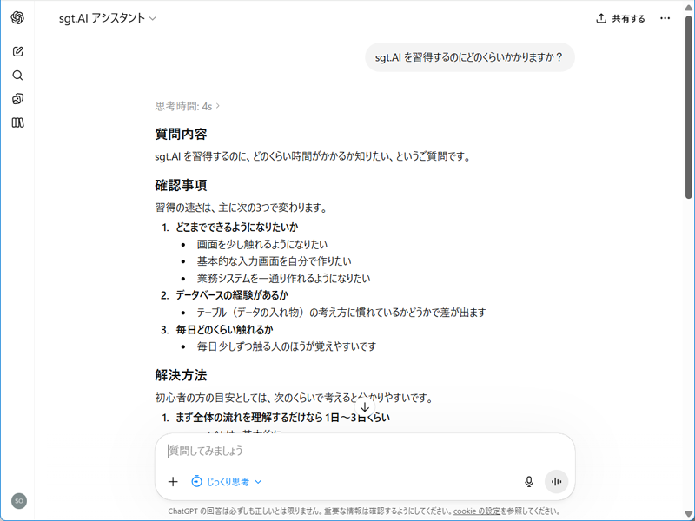695x521 pixels.
Task: Click the line まず全体の流れを理解するだけなら
Action: [x=283, y=418]
